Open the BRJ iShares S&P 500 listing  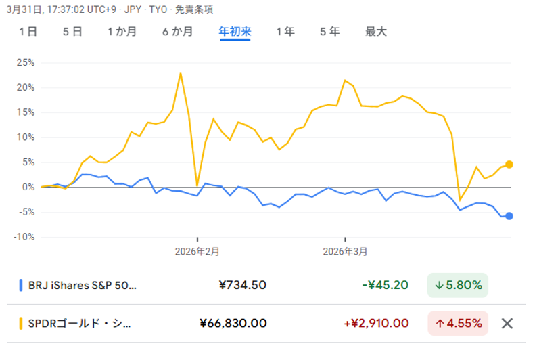82,285
